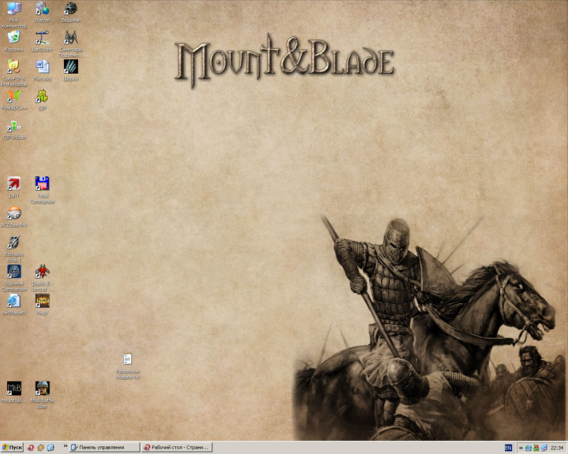
Task: Select the Ведьмак game shortcut
Action: 70,12
